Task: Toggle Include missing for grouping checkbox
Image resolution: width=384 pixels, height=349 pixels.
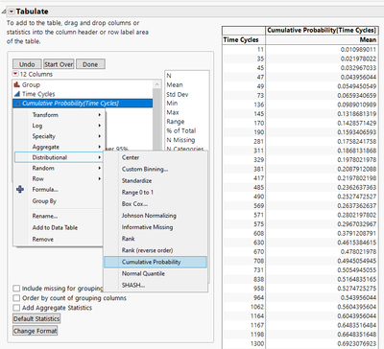Action: [x=16, y=289]
